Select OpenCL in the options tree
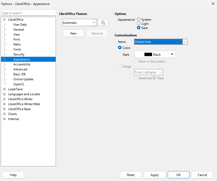This screenshot has height=181, width=217. [19, 84]
